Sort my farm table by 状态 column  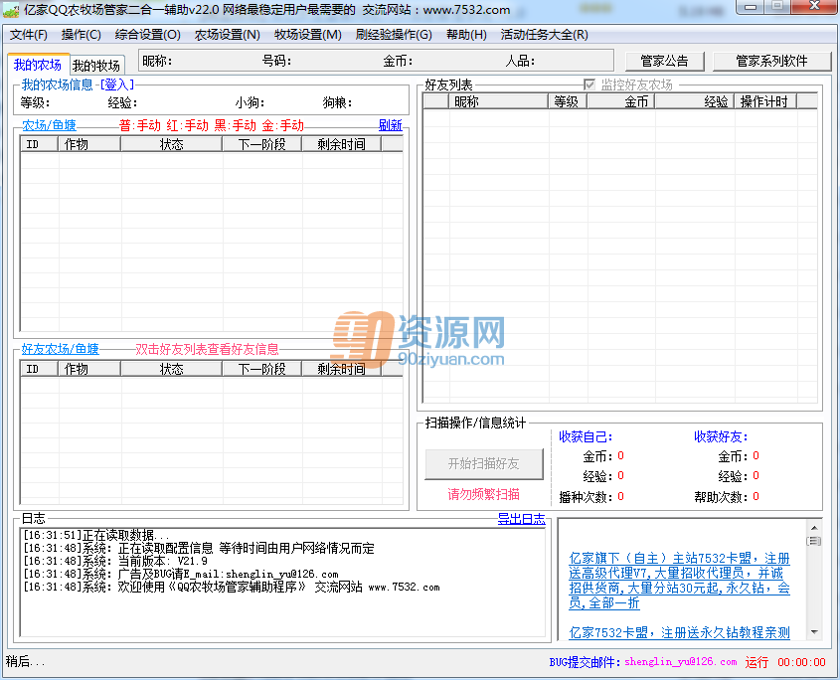[x=171, y=144]
